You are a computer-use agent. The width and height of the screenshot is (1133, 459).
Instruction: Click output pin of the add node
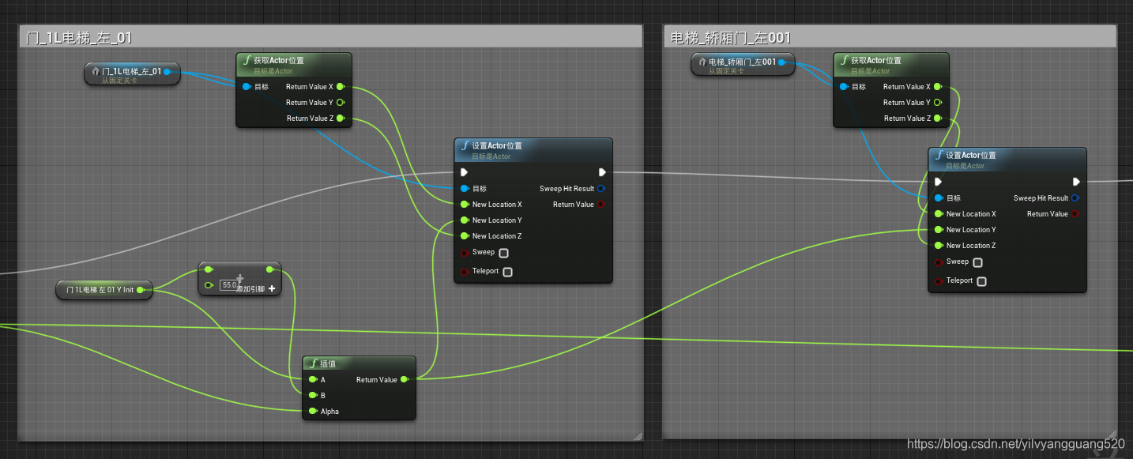270,269
